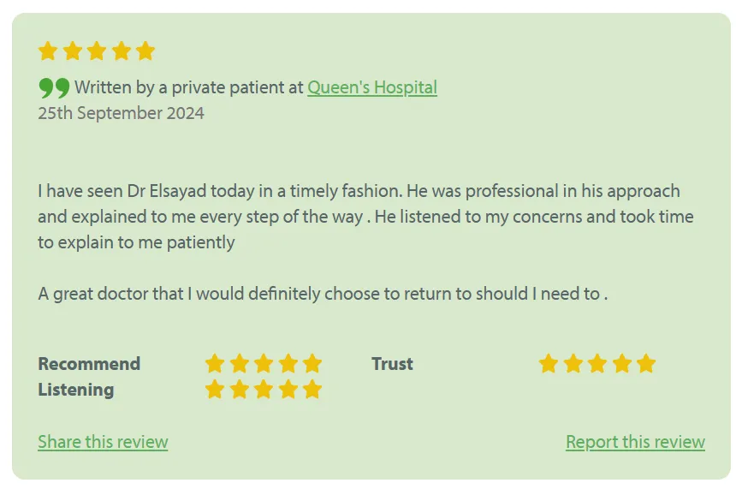The height and width of the screenshot is (489, 742).
Task: Click fifth star in Recommend row
Action: point(312,364)
